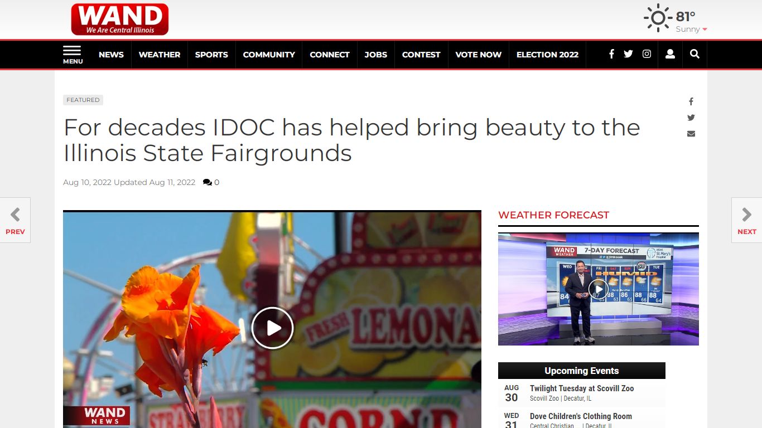Open the JOBS menu item
The height and width of the screenshot is (428, 762).
376,55
